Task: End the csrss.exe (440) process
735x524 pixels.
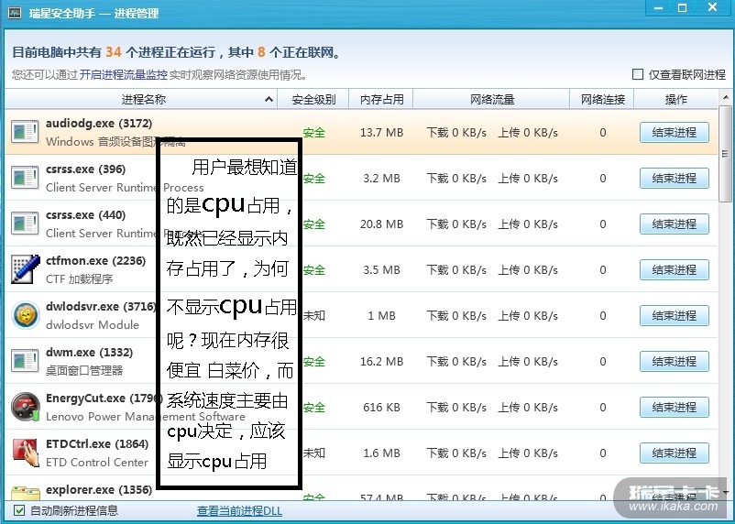Action: [x=675, y=224]
